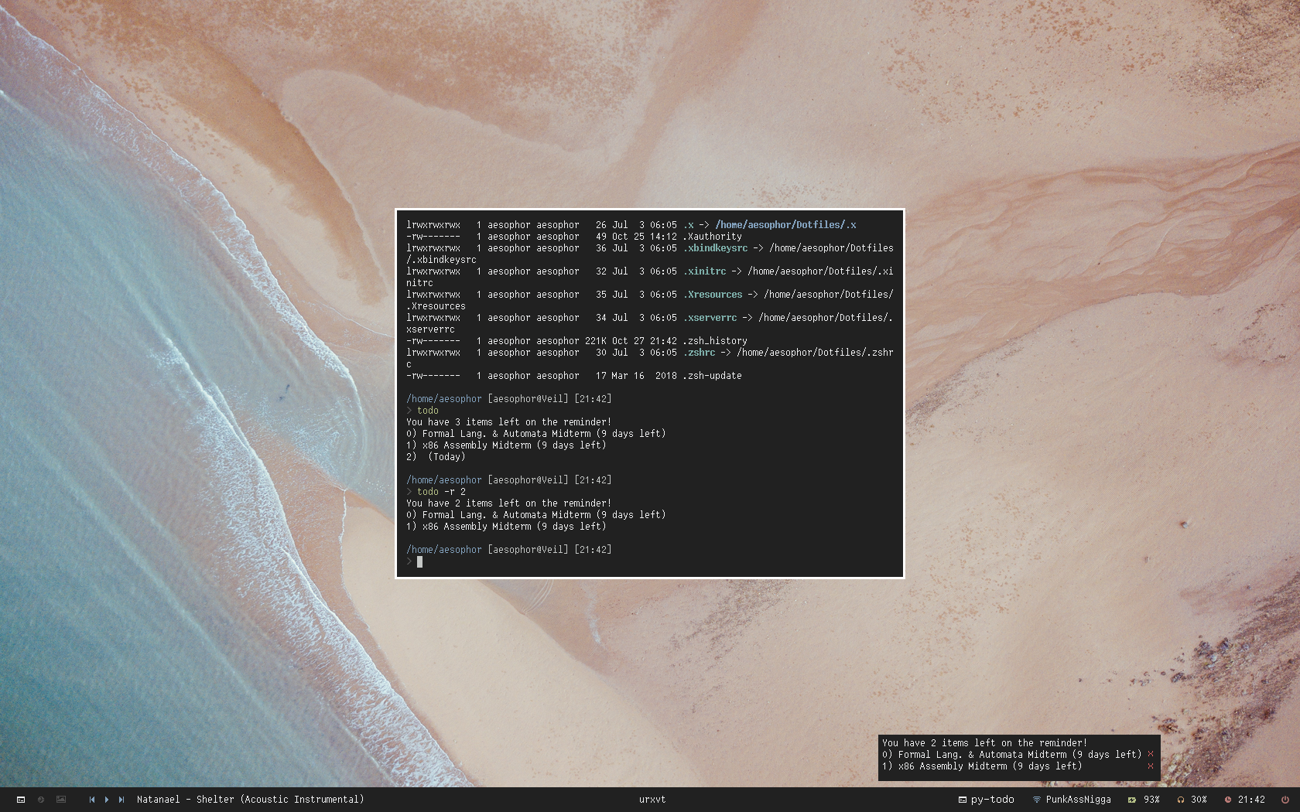Click the Wi-Fi network name label
Image resolution: width=1300 pixels, height=812 pixels.
coord(1078,800)
